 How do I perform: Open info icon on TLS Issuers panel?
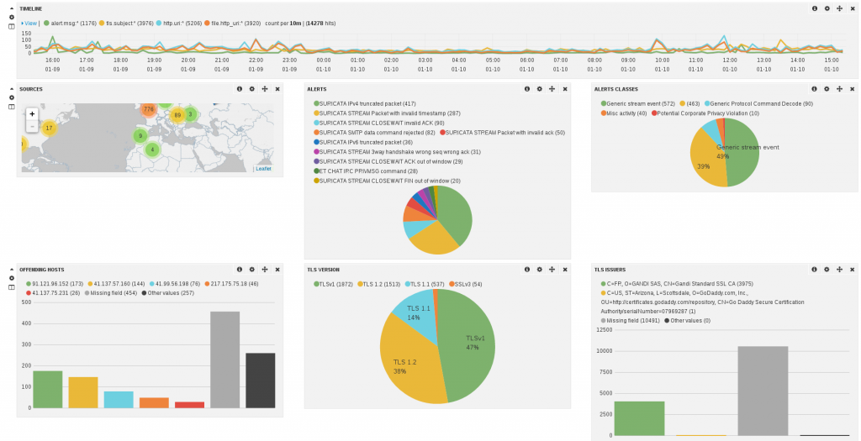(814, 270)
